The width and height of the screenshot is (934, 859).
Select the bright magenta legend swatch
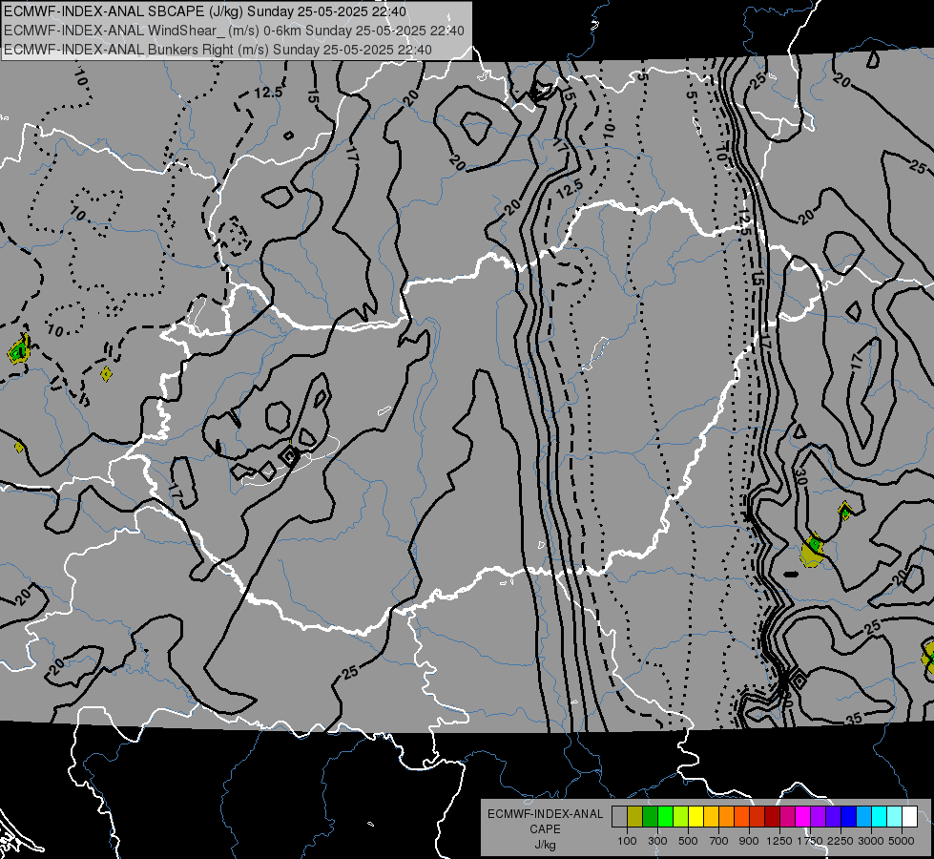pos(802,817)
